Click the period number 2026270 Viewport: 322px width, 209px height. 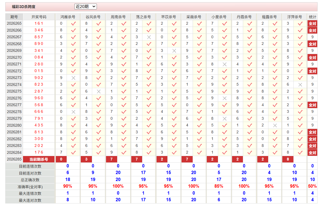click(14, 57)
